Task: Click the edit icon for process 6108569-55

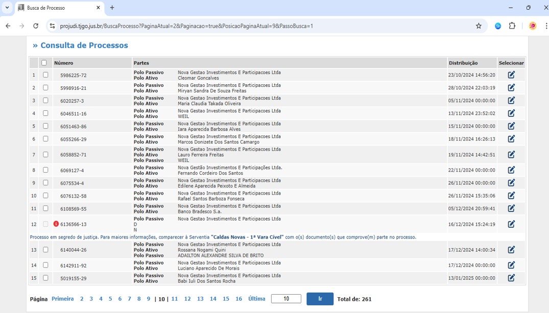Action: pyautogui.click(x=511, y=208)
